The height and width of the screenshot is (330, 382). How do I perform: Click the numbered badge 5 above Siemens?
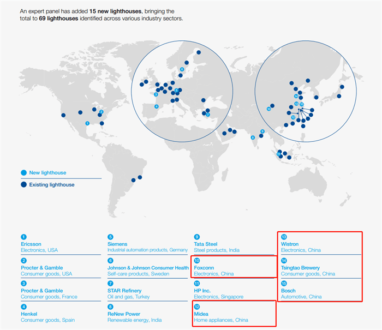[x=110, y=237]
